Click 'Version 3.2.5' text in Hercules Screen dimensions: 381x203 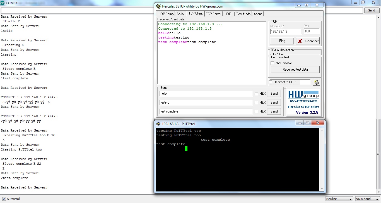click(x=307, y=113)
